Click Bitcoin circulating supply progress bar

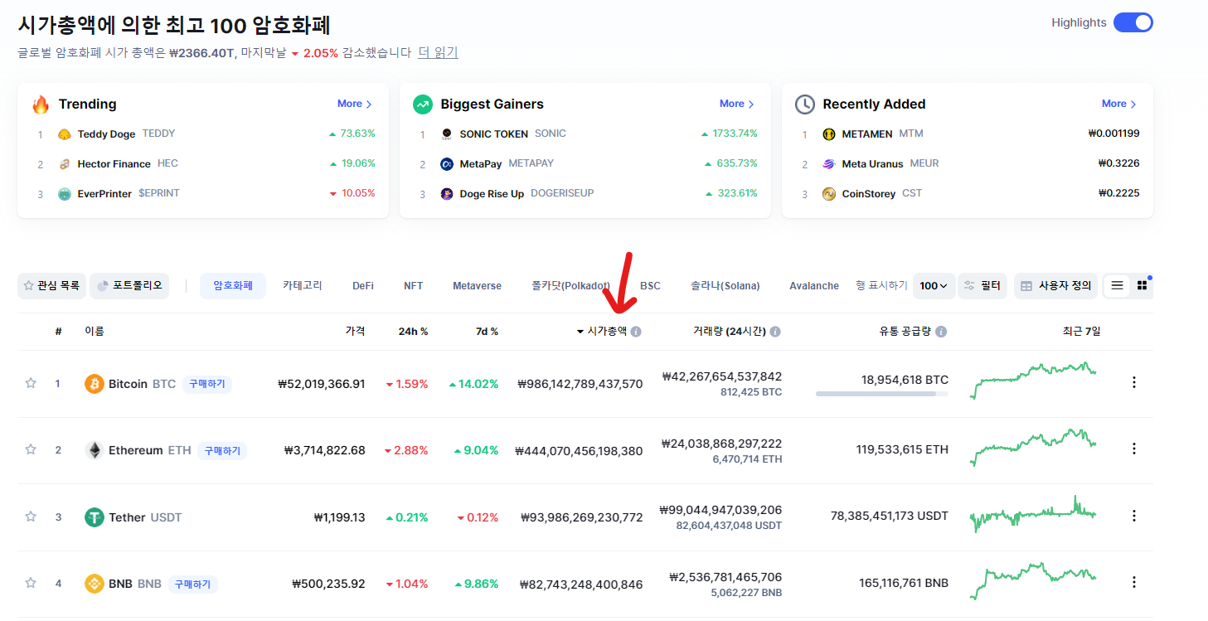point(882,394)
